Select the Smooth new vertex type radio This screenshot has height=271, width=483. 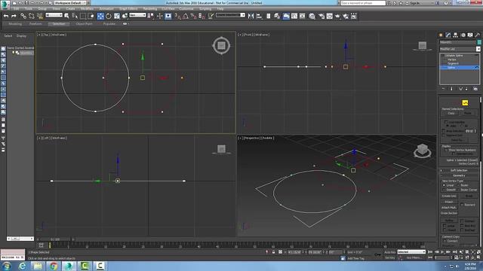(444, 190)
